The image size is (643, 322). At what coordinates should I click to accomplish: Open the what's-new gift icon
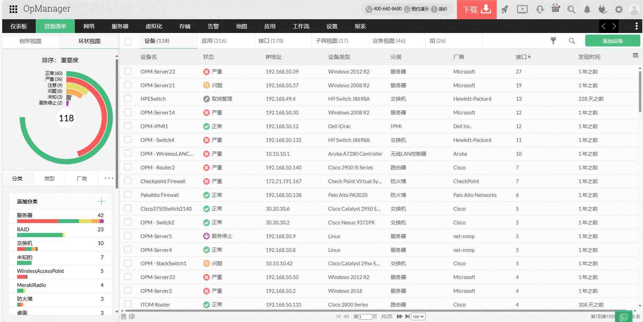[x=555, y=9]
